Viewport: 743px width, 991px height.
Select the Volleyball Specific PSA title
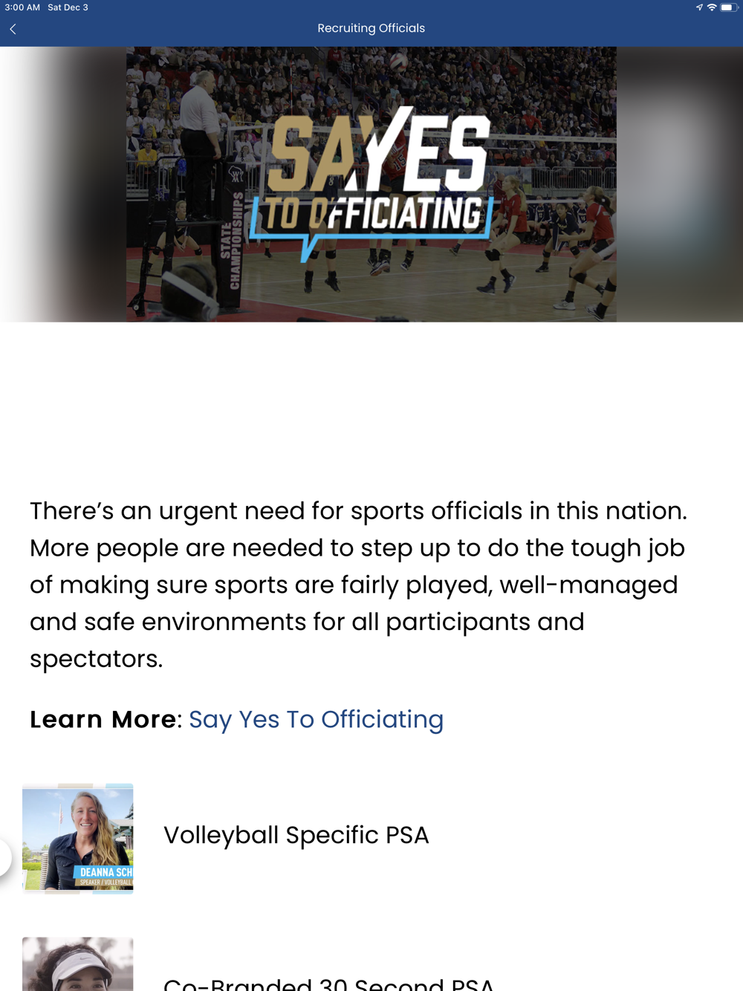[x=296, y=835]
